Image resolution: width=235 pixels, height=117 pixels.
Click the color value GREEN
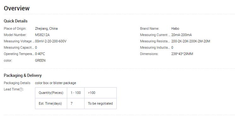point(40,60)
